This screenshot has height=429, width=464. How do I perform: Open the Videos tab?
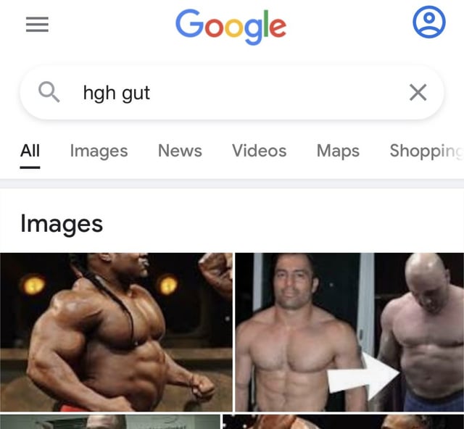pyautogui.click(x=260, y=151)
